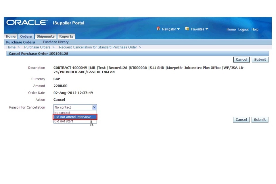Screen dimensions: 276x184
Task: Click the bottom Cancel button
Action: coord(241,120)
